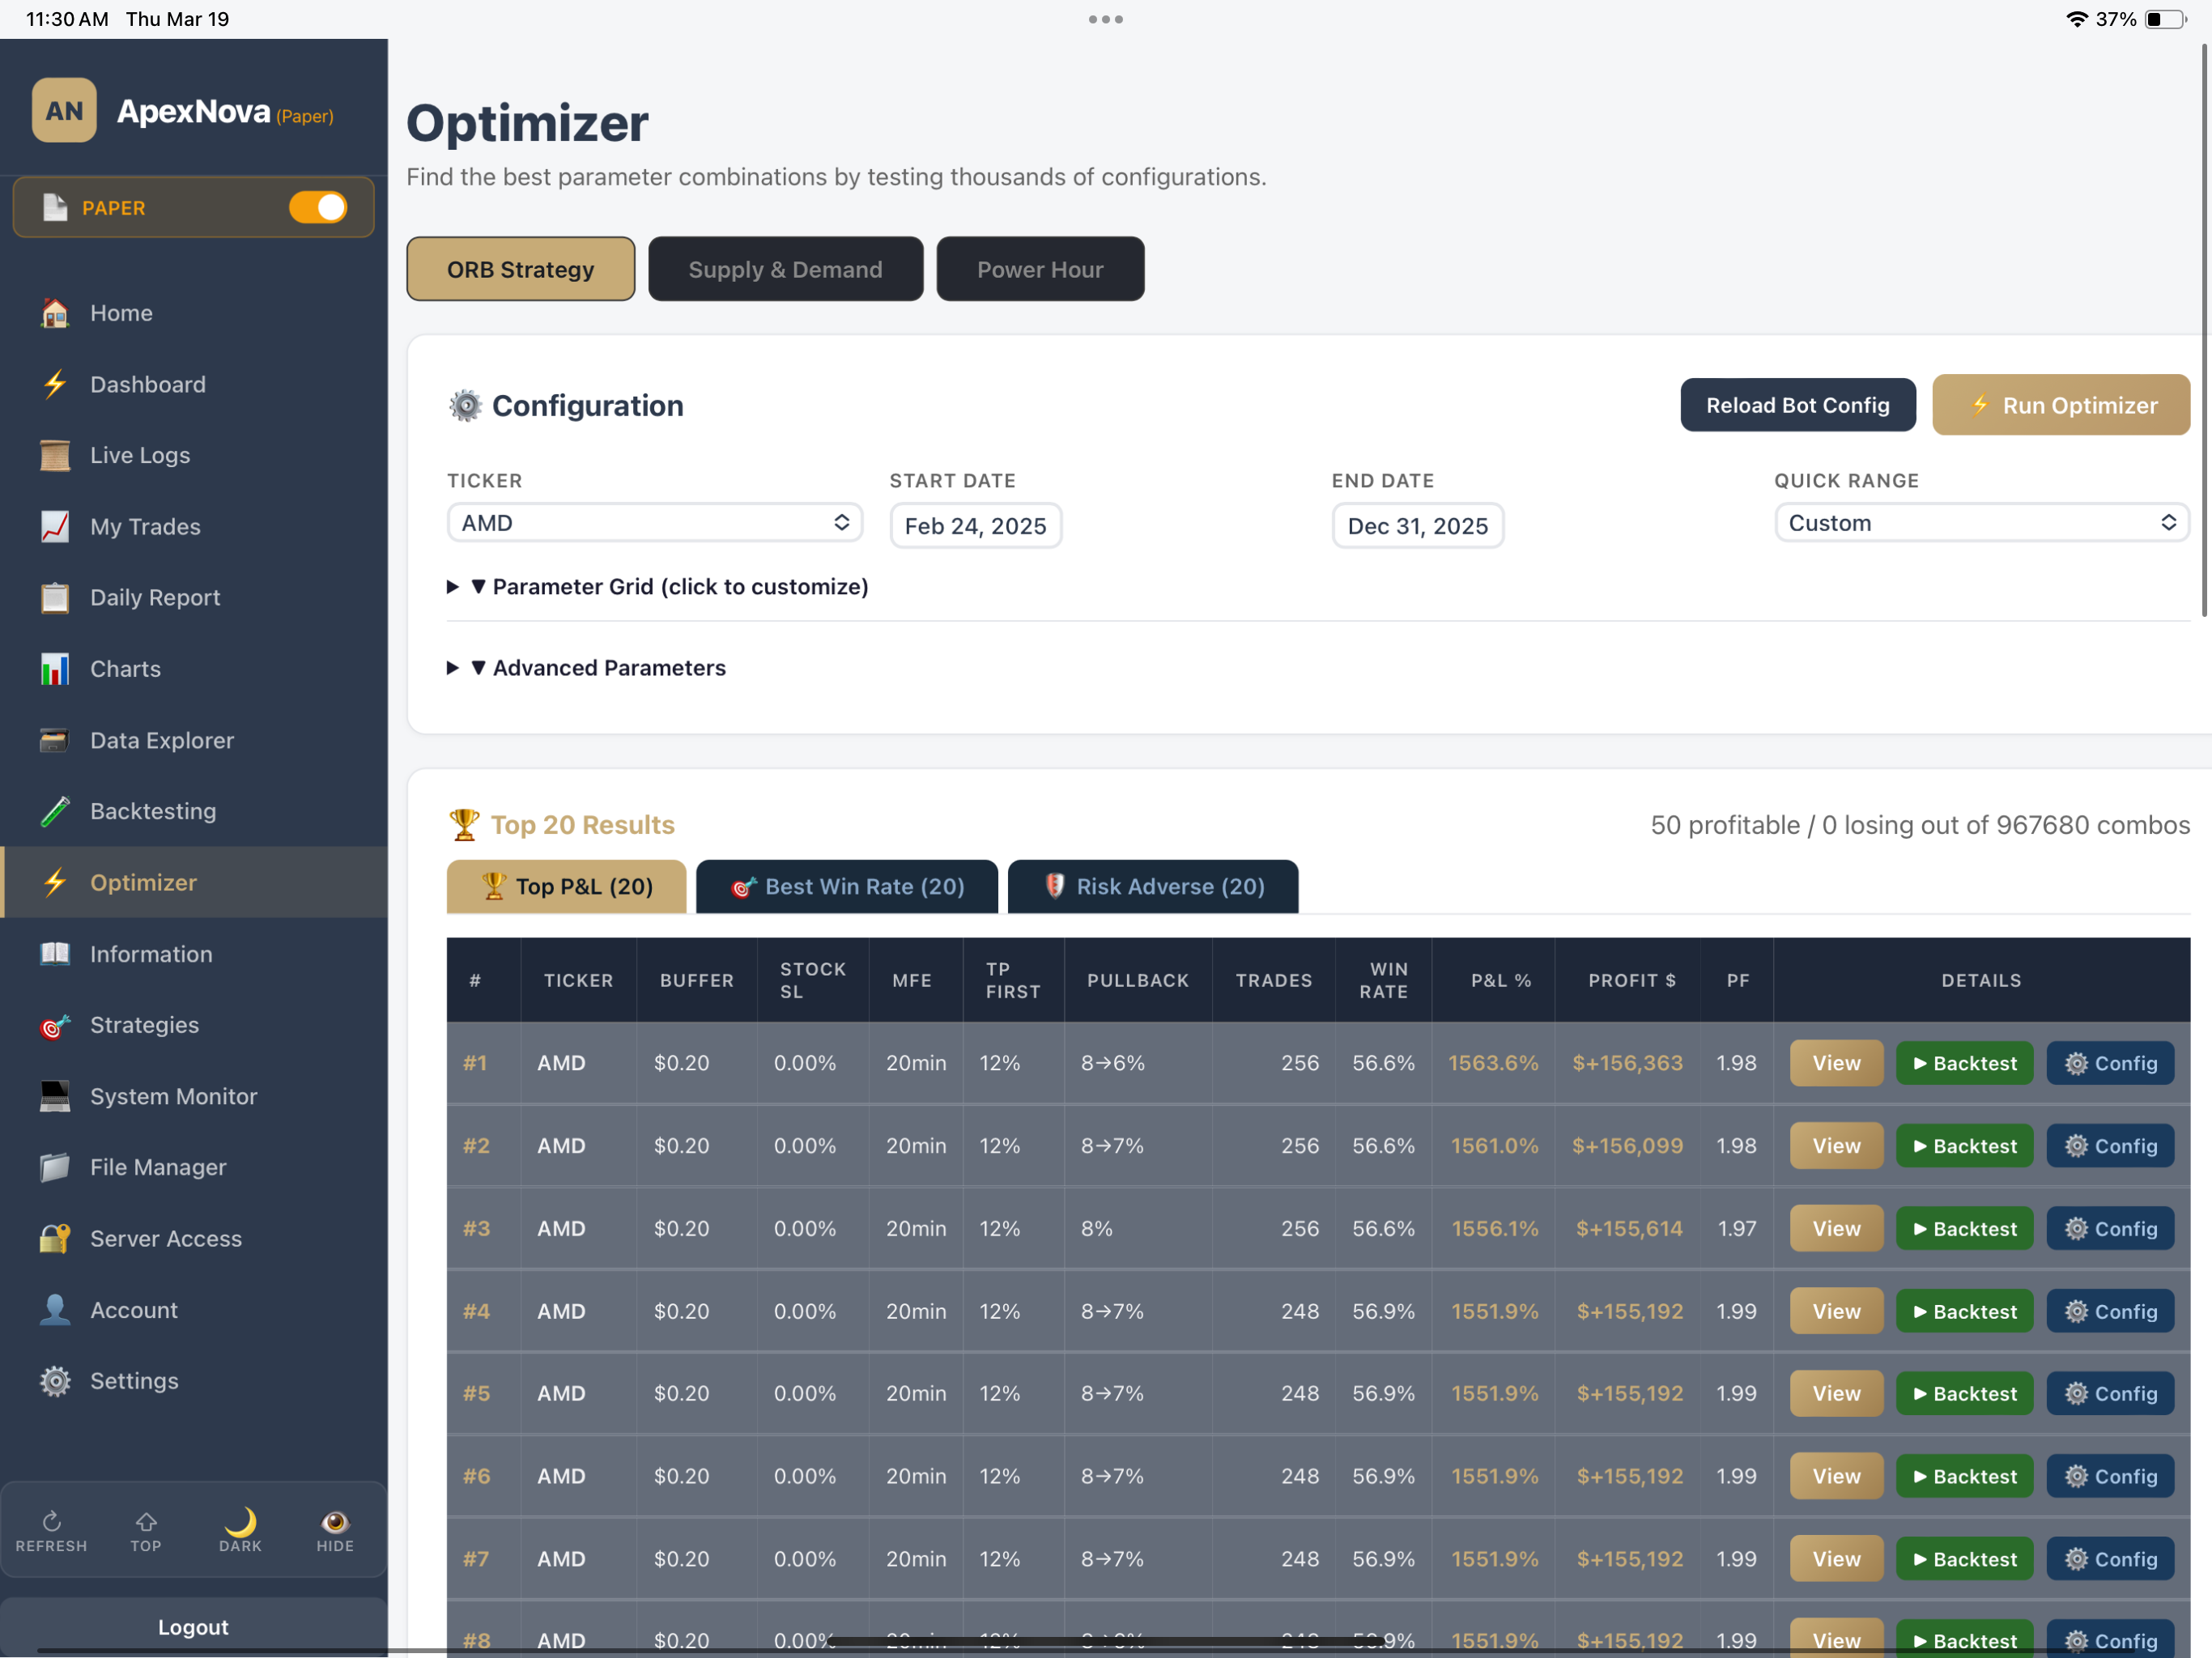Click the PROFIT $ column header
The image size is (2212, 1658).
pos(1631,981)
